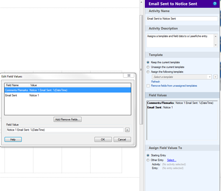The height and width of the screenshot is (191, 221).
Task: Select Assign the following template option
Action: (148, 72)
